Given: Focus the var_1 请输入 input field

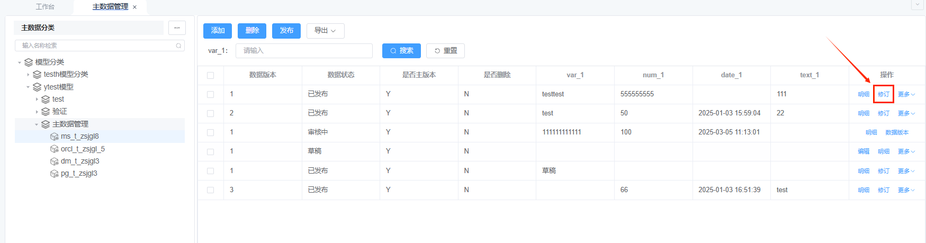Looking at the screenshot, I should (304, 51).
